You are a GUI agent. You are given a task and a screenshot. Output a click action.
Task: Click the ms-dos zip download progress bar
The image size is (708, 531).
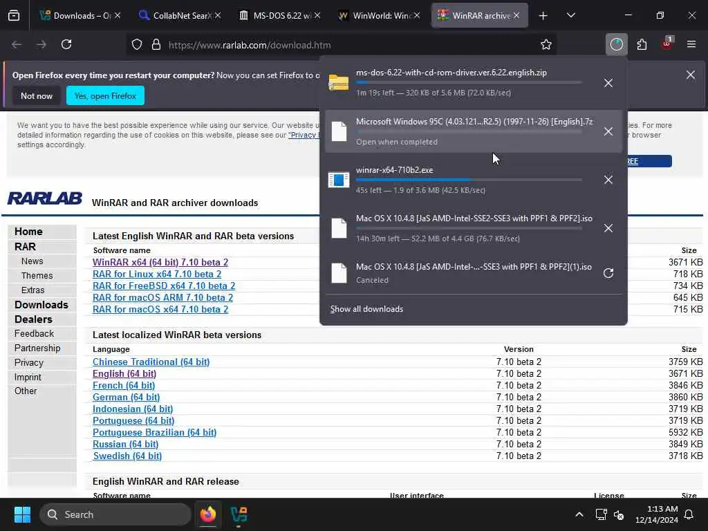(x=469, y=83)
